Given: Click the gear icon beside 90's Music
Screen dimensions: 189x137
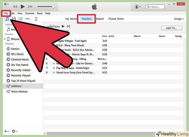Looking at the screenshot, I should pyautogui.click(x=8, y=54).
